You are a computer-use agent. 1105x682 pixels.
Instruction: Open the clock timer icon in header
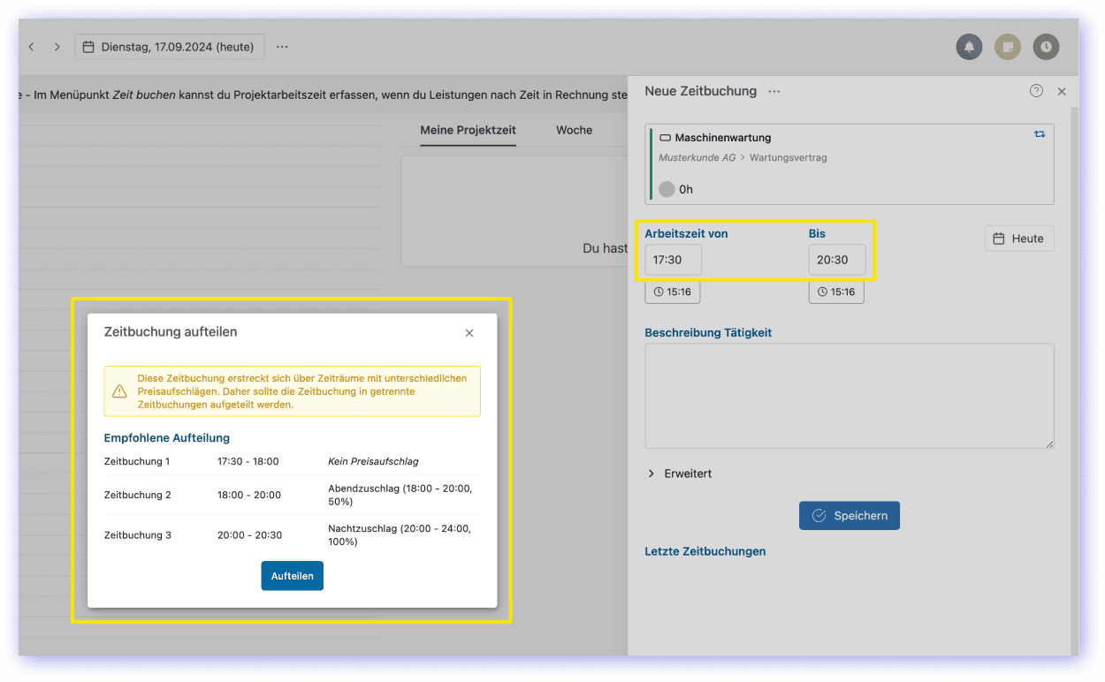[x=1046, y=47]
